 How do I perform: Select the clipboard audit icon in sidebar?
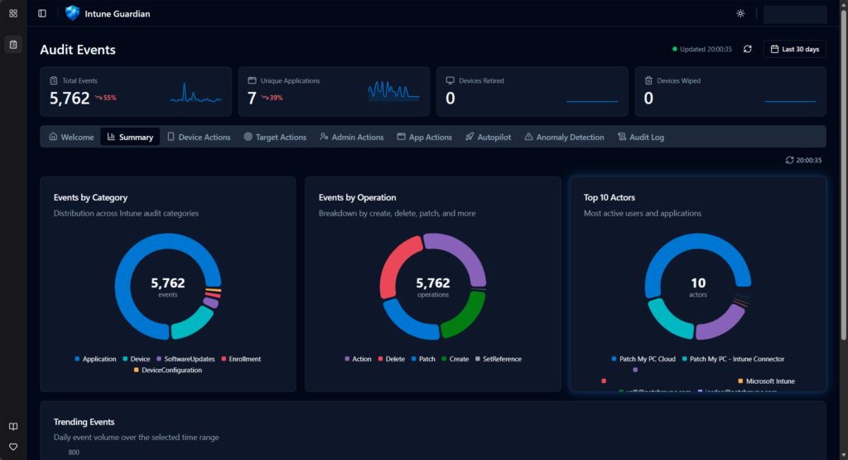pyautogui.click(x=13, y=44)
